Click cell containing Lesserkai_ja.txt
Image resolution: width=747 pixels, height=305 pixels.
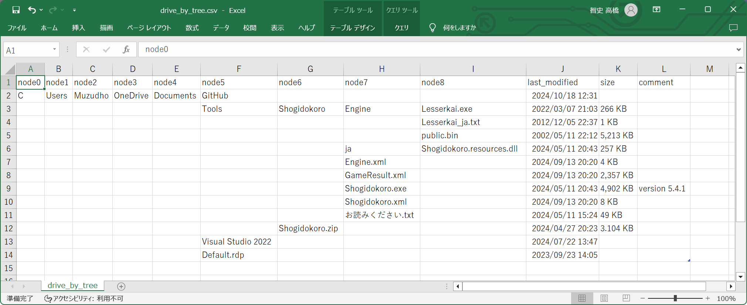(x=473, y=122)
